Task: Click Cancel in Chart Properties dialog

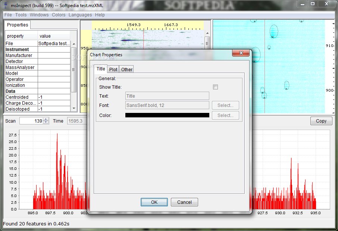Action: (x=184, y=202)
